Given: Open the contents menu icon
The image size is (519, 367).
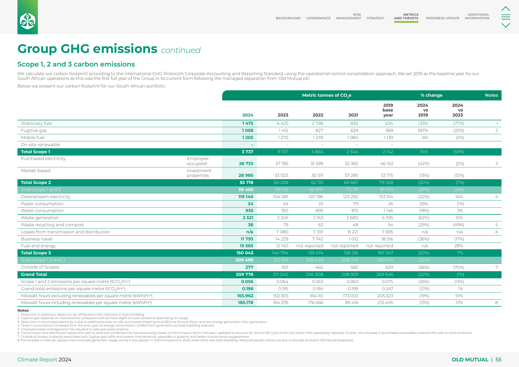Looking at the screenshot, I should 506,17.
